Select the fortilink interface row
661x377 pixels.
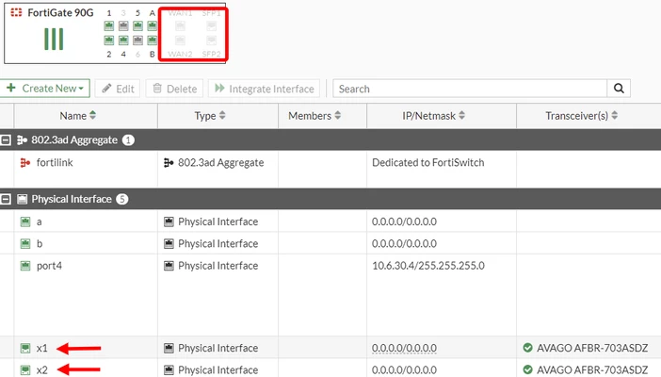[330, 169]
